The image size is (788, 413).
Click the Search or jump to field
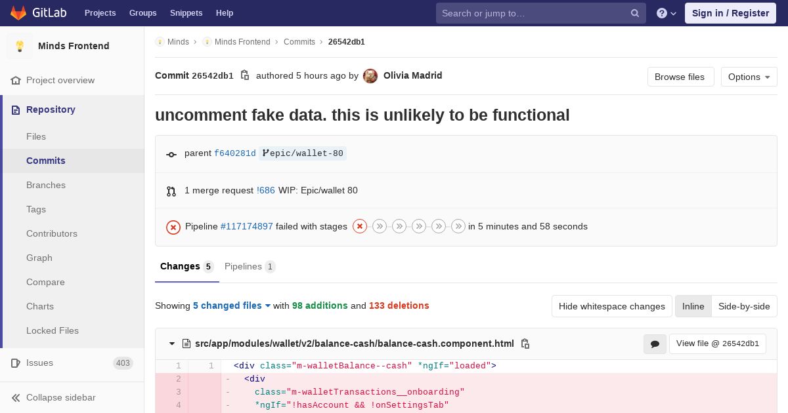coord(535,13)
